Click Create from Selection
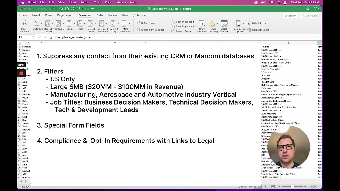The height and width of the screenshot is (191, 340). pos(150,30)
